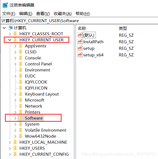The width and height of the screenshot is (158, 159).
Task: Select the Volatile Environment key label
Action: click(x=45, y=130)
